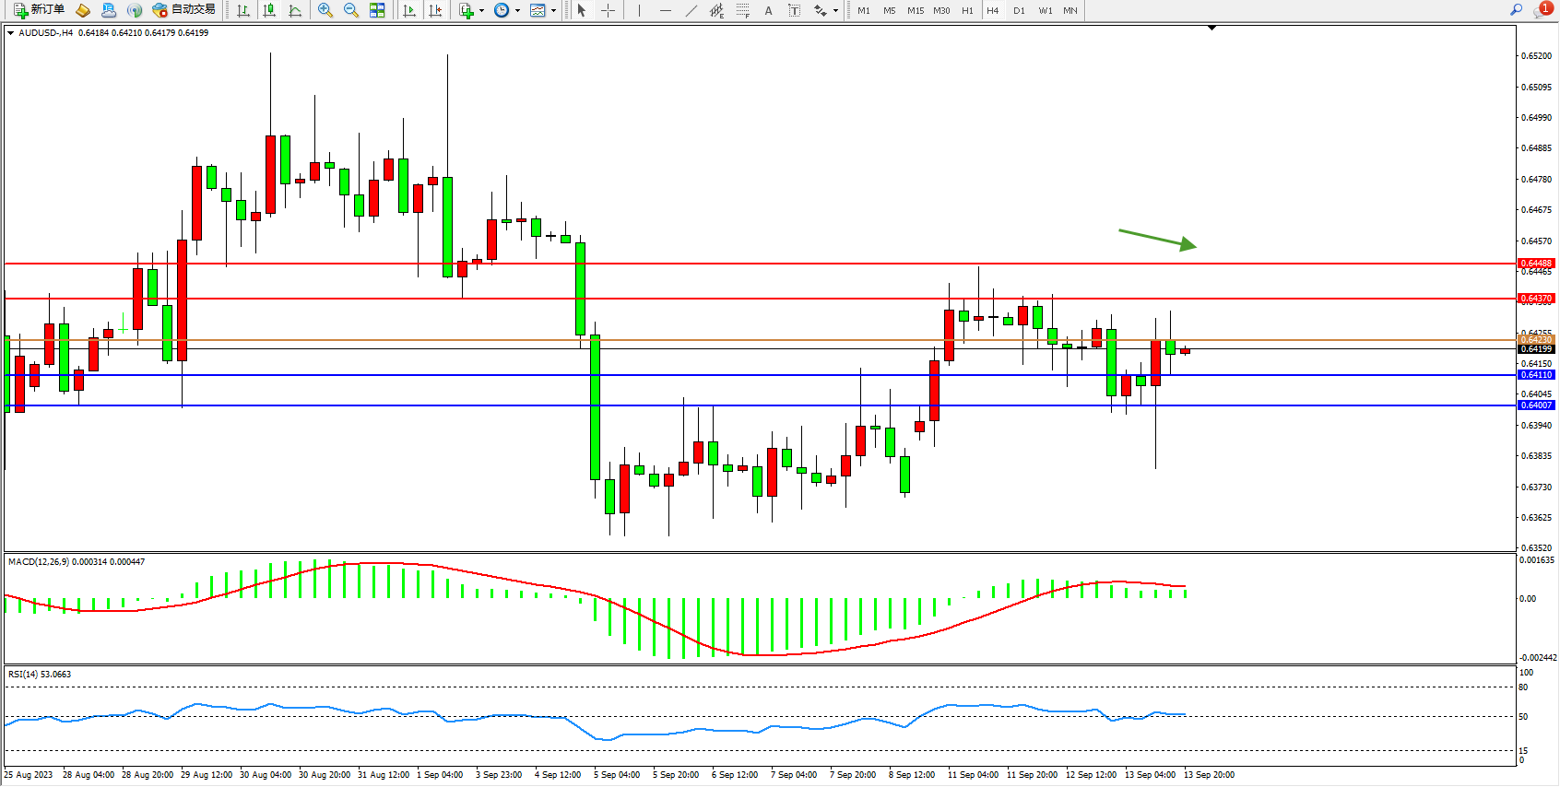The height and width of the screenshot is (787, 1560).
Task: Toggle the AutoTrading (自动交易) button
Action: tap(184, 10)
